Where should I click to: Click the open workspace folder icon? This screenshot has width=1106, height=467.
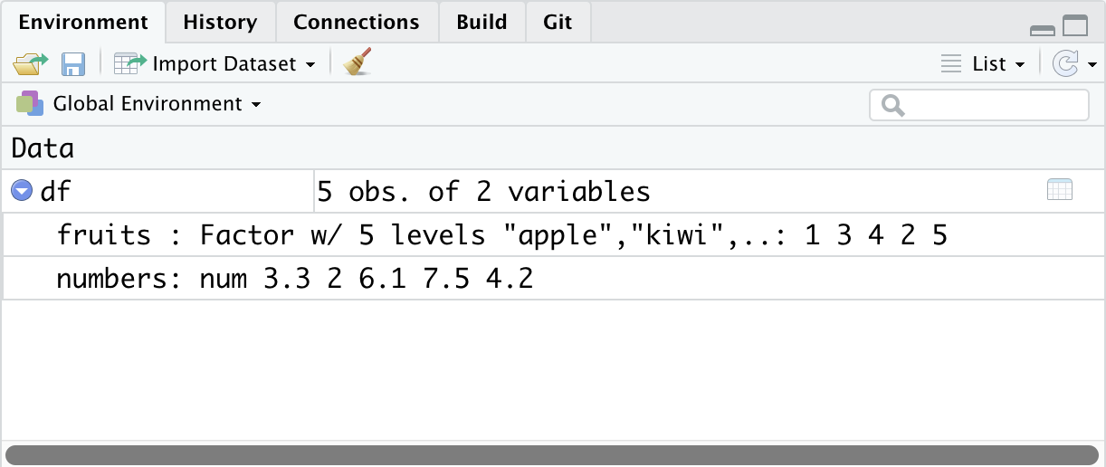click(x=30, y=64)
